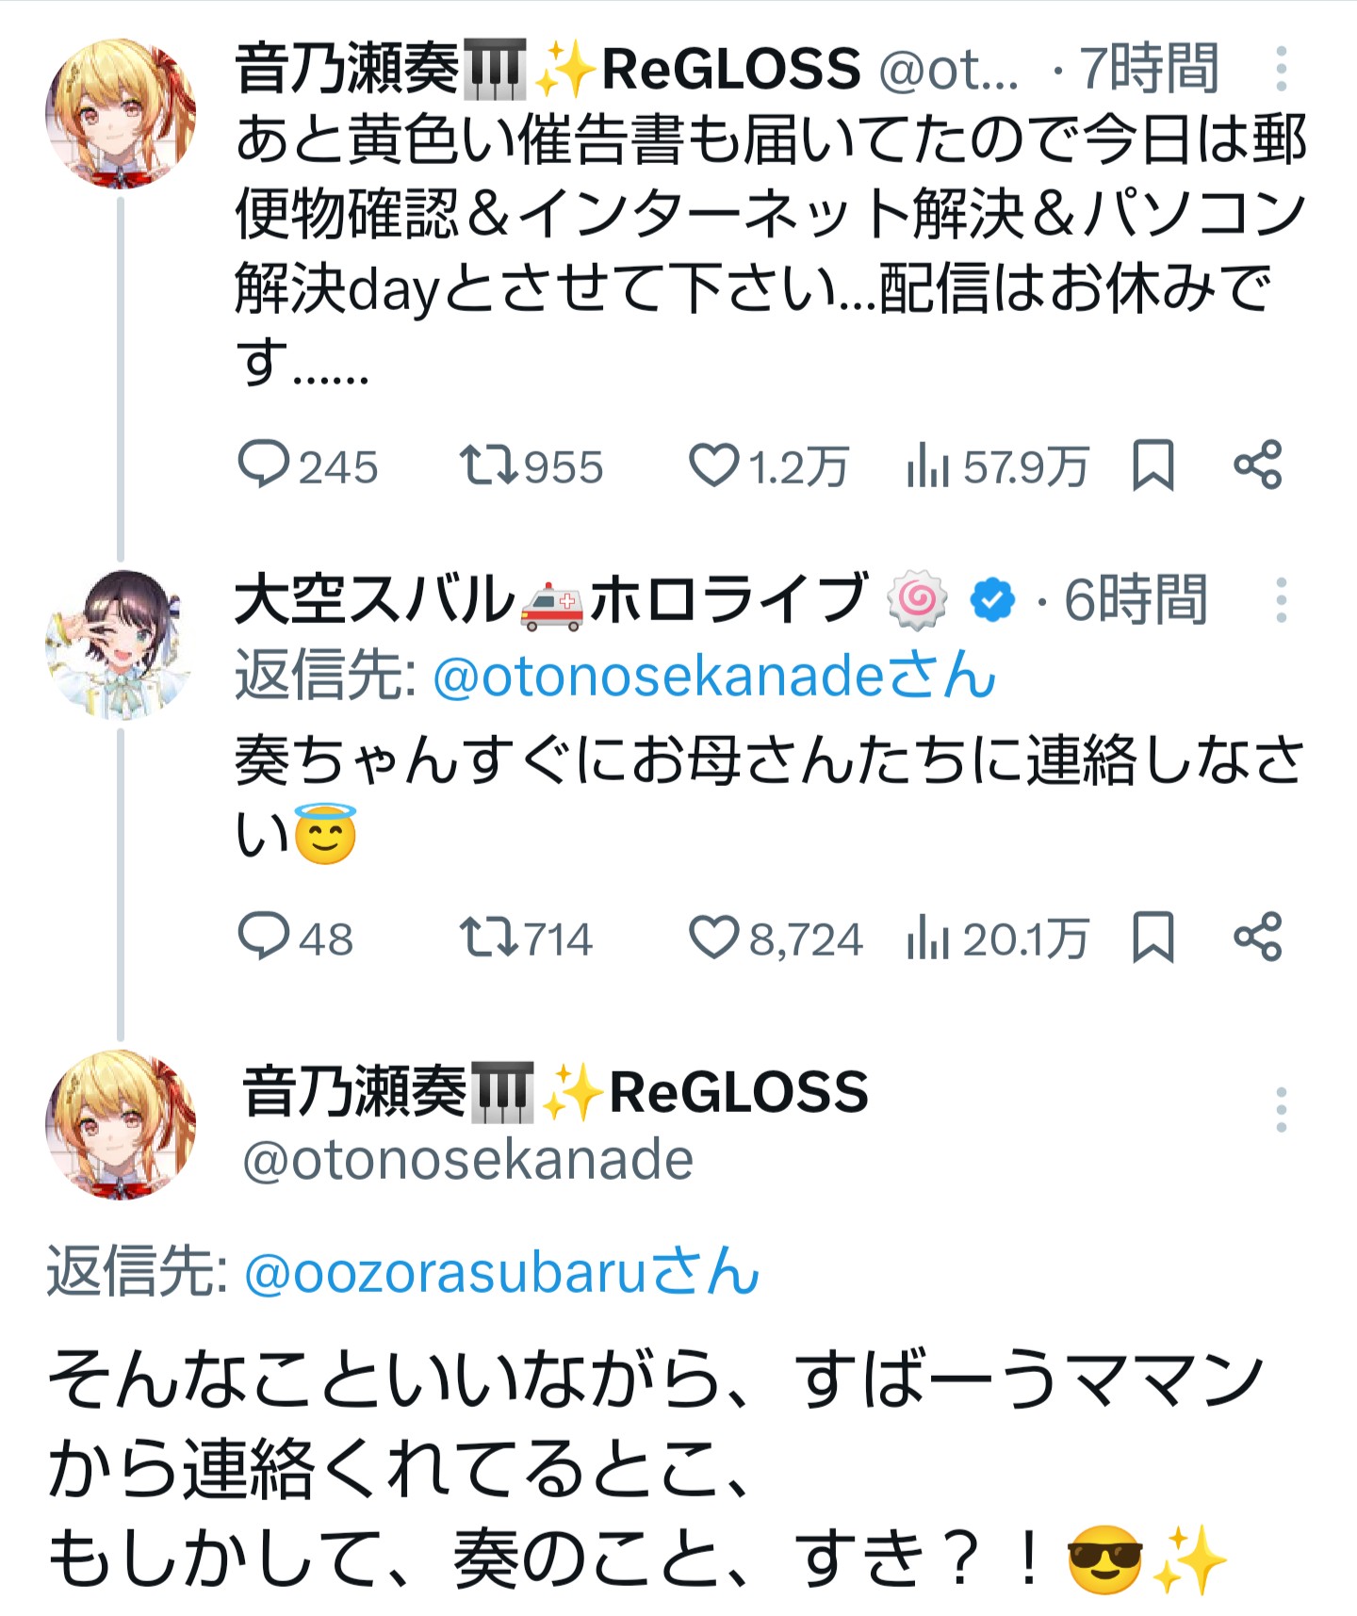Reply to the first tweet with 245 replies
The width and height of the screenshot is (1357, 1616).
[263, 465]
